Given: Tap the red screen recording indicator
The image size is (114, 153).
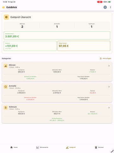Looking at the screenshot, I should pos(100,2).
